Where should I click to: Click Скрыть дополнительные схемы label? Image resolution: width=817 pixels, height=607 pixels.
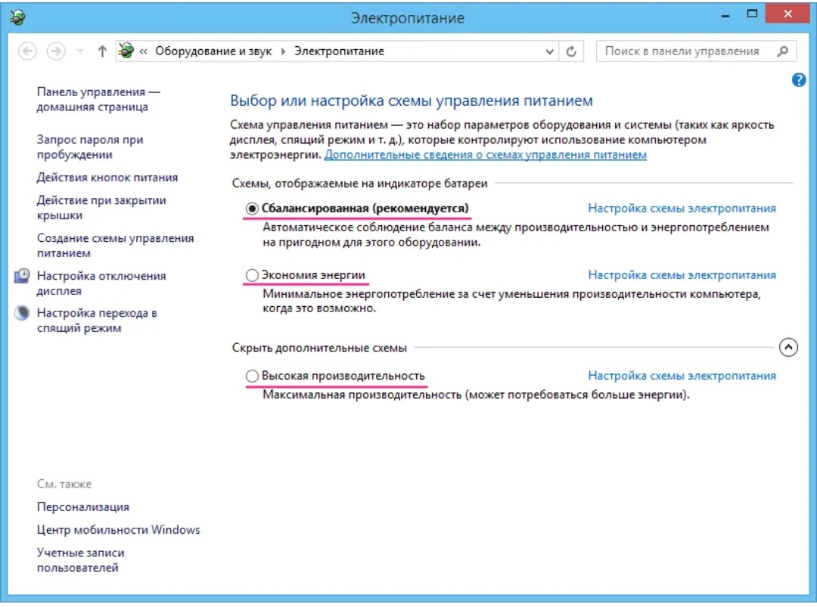point(319,348)
